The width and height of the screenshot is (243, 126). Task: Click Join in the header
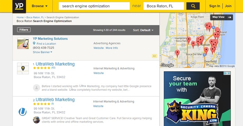click(228, 6)
